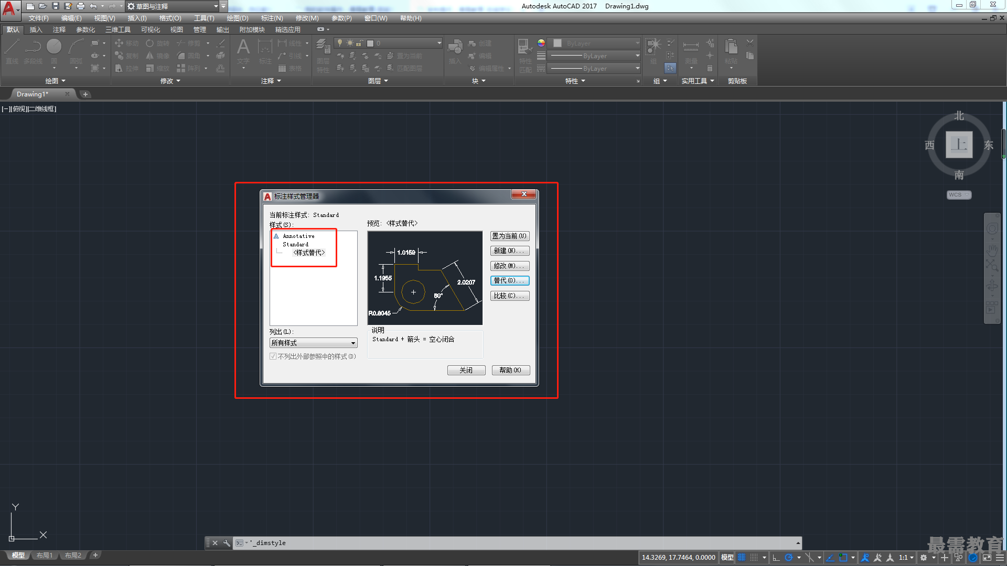Viewport: 1007px width, 566px height.
Task: Select the Polyline (多段线) tool
Action: point(33,51)
